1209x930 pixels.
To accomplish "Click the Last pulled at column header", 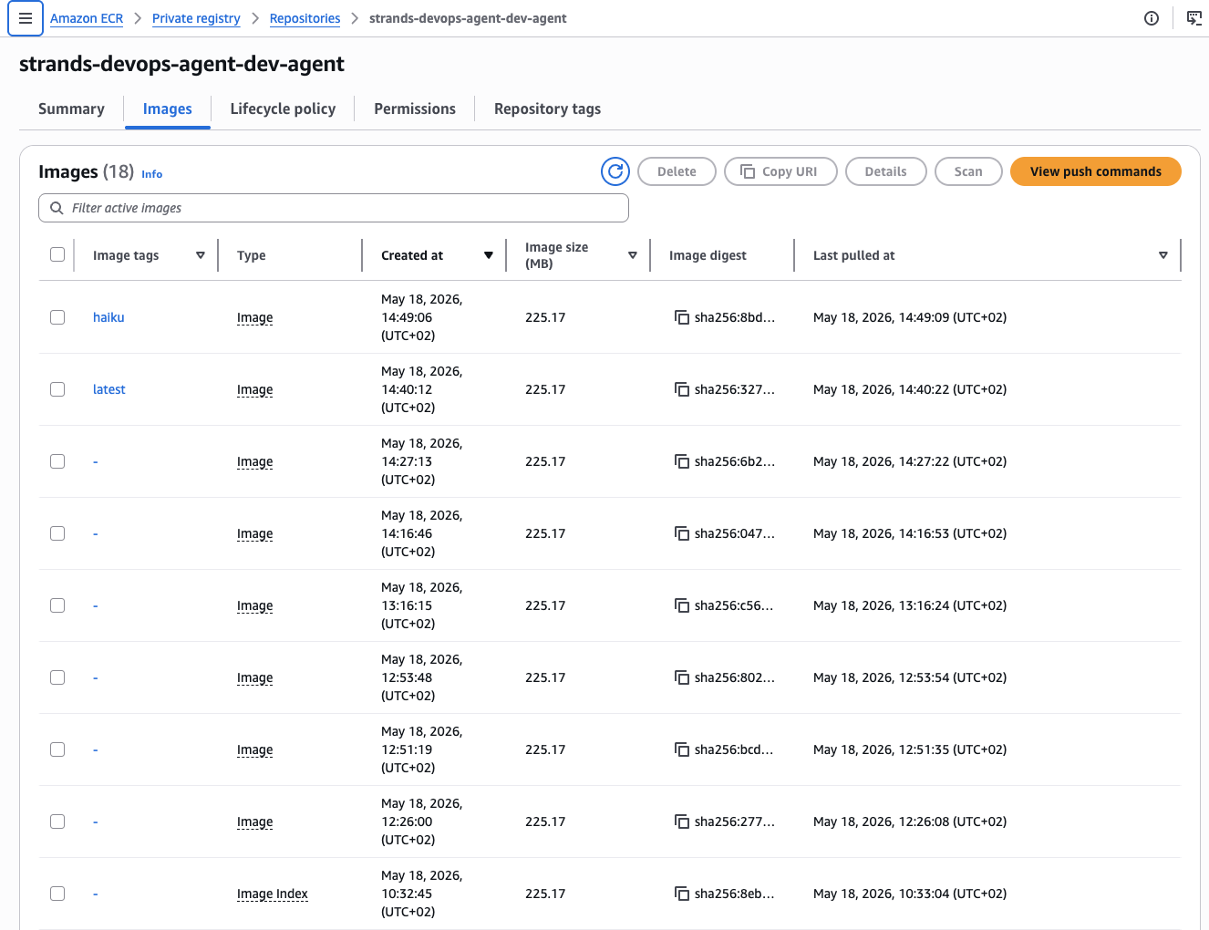I will pyautogui.click(x=854, y=255).
